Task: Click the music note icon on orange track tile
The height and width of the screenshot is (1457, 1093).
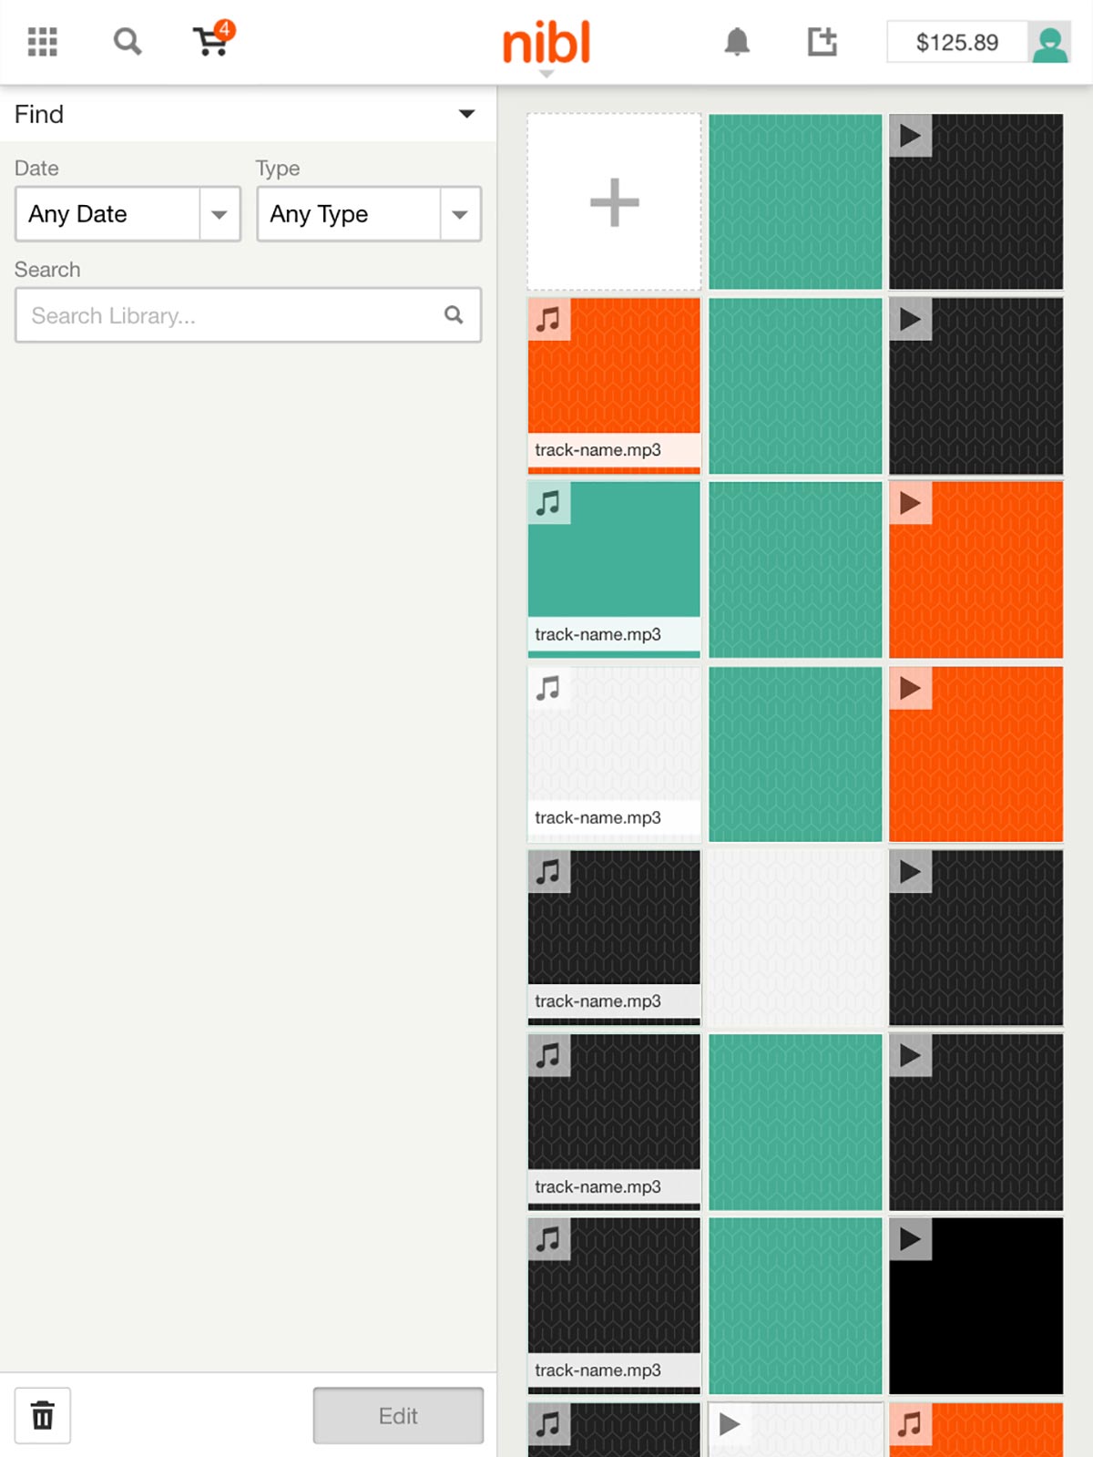Action: [549, 319]
